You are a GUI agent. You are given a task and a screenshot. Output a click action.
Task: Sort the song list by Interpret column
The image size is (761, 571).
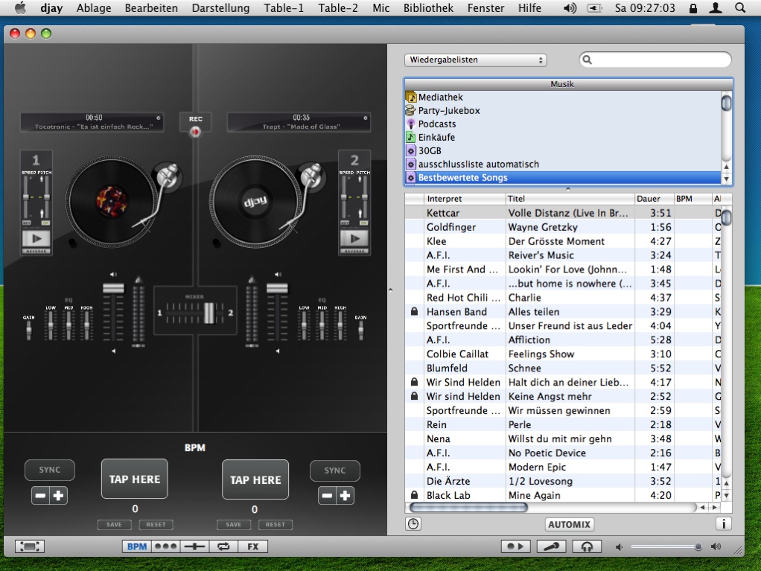pyautogui.click(x=465, y=199)
